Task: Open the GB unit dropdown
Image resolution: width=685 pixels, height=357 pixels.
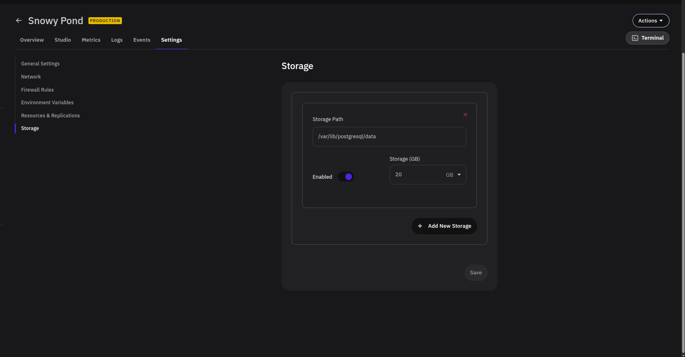Action: coord(453,175)
